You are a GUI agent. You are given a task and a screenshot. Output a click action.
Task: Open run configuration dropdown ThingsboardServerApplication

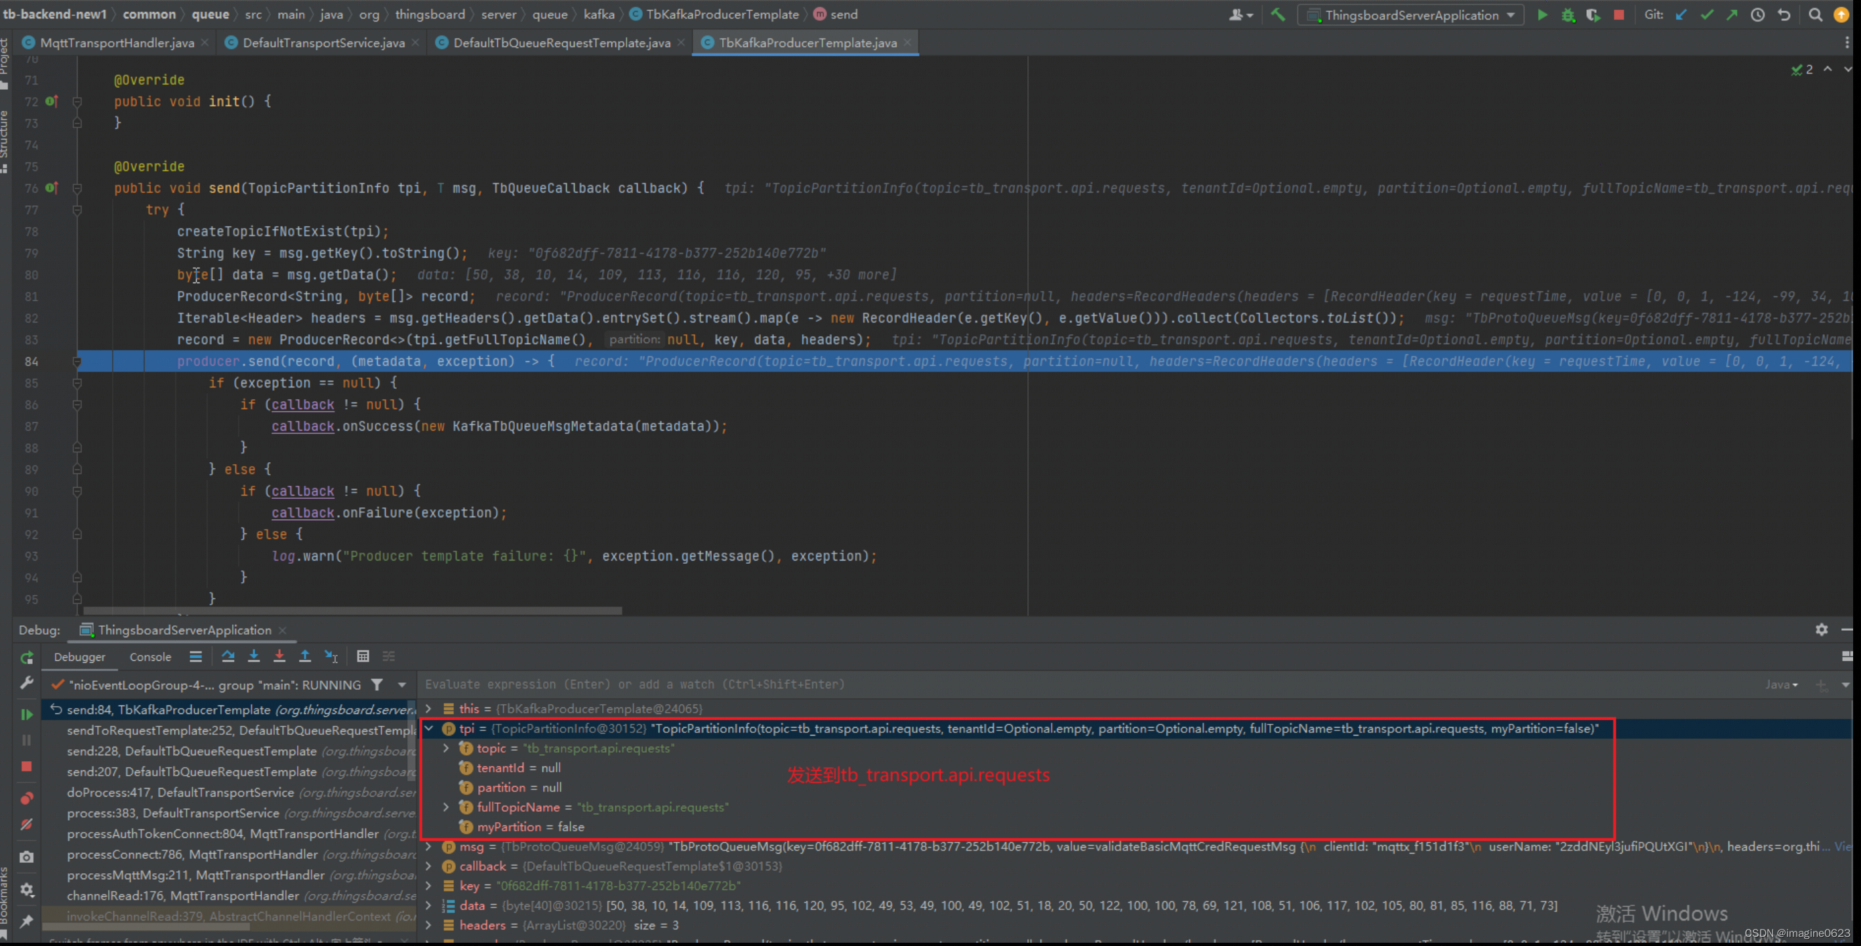tap(1411, 14)
